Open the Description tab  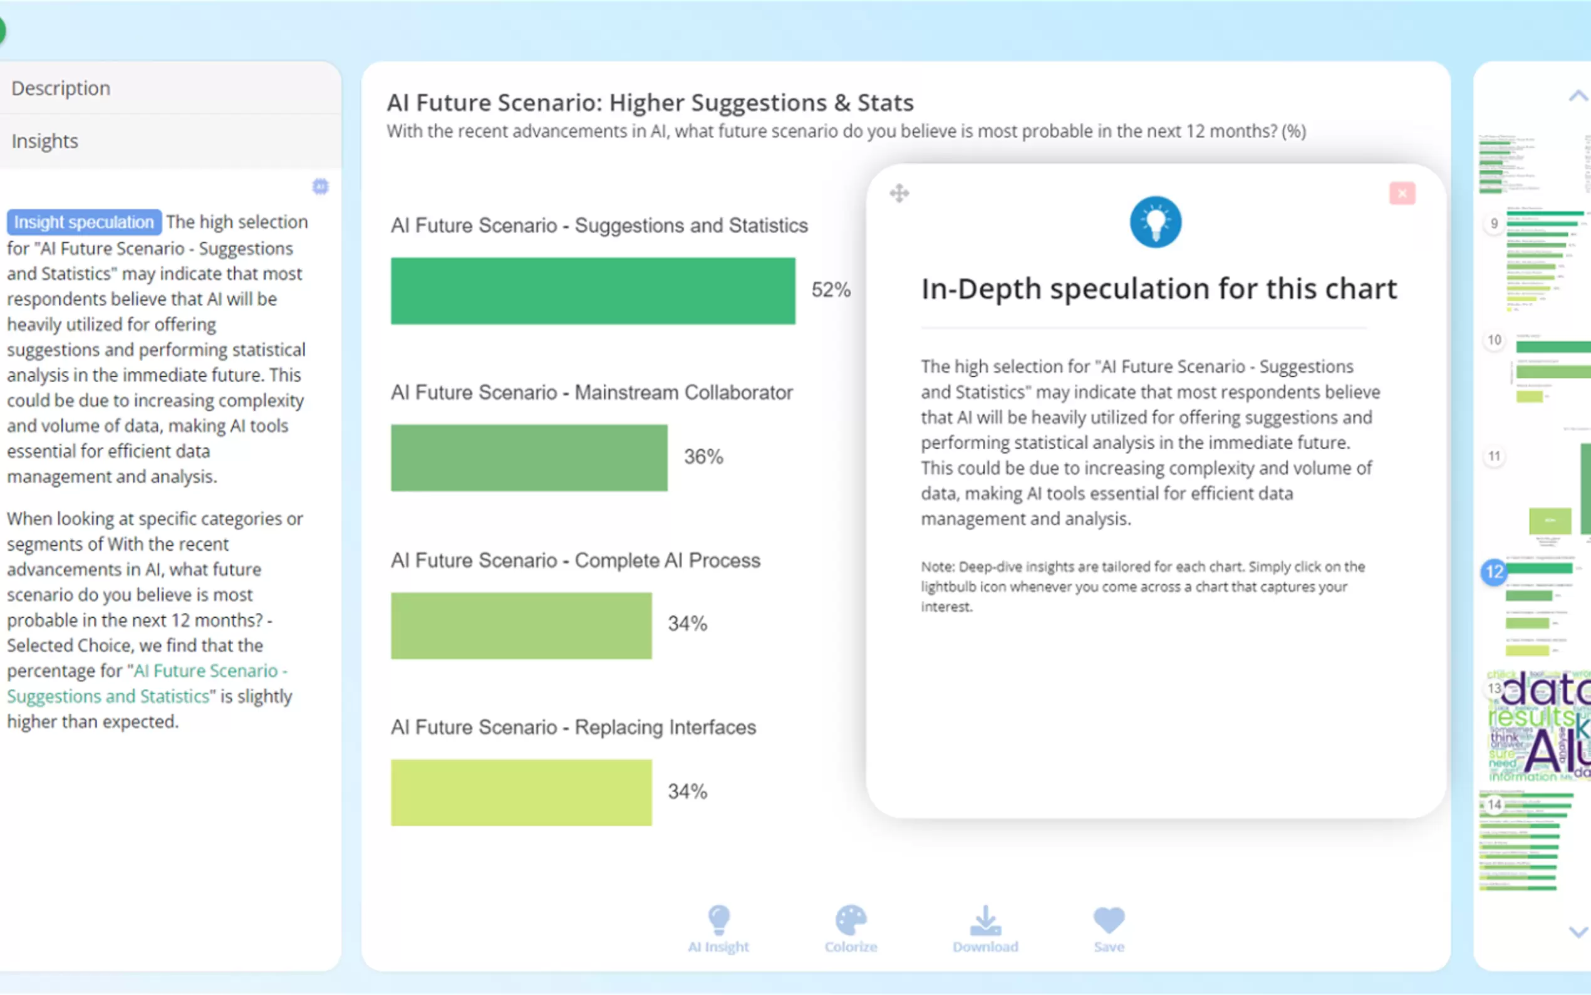(61, 88)
